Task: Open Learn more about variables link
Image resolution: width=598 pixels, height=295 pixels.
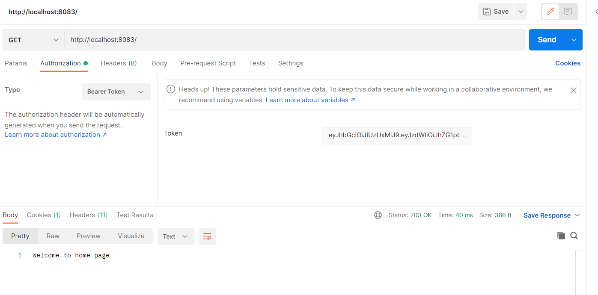Action: point(310,100)
